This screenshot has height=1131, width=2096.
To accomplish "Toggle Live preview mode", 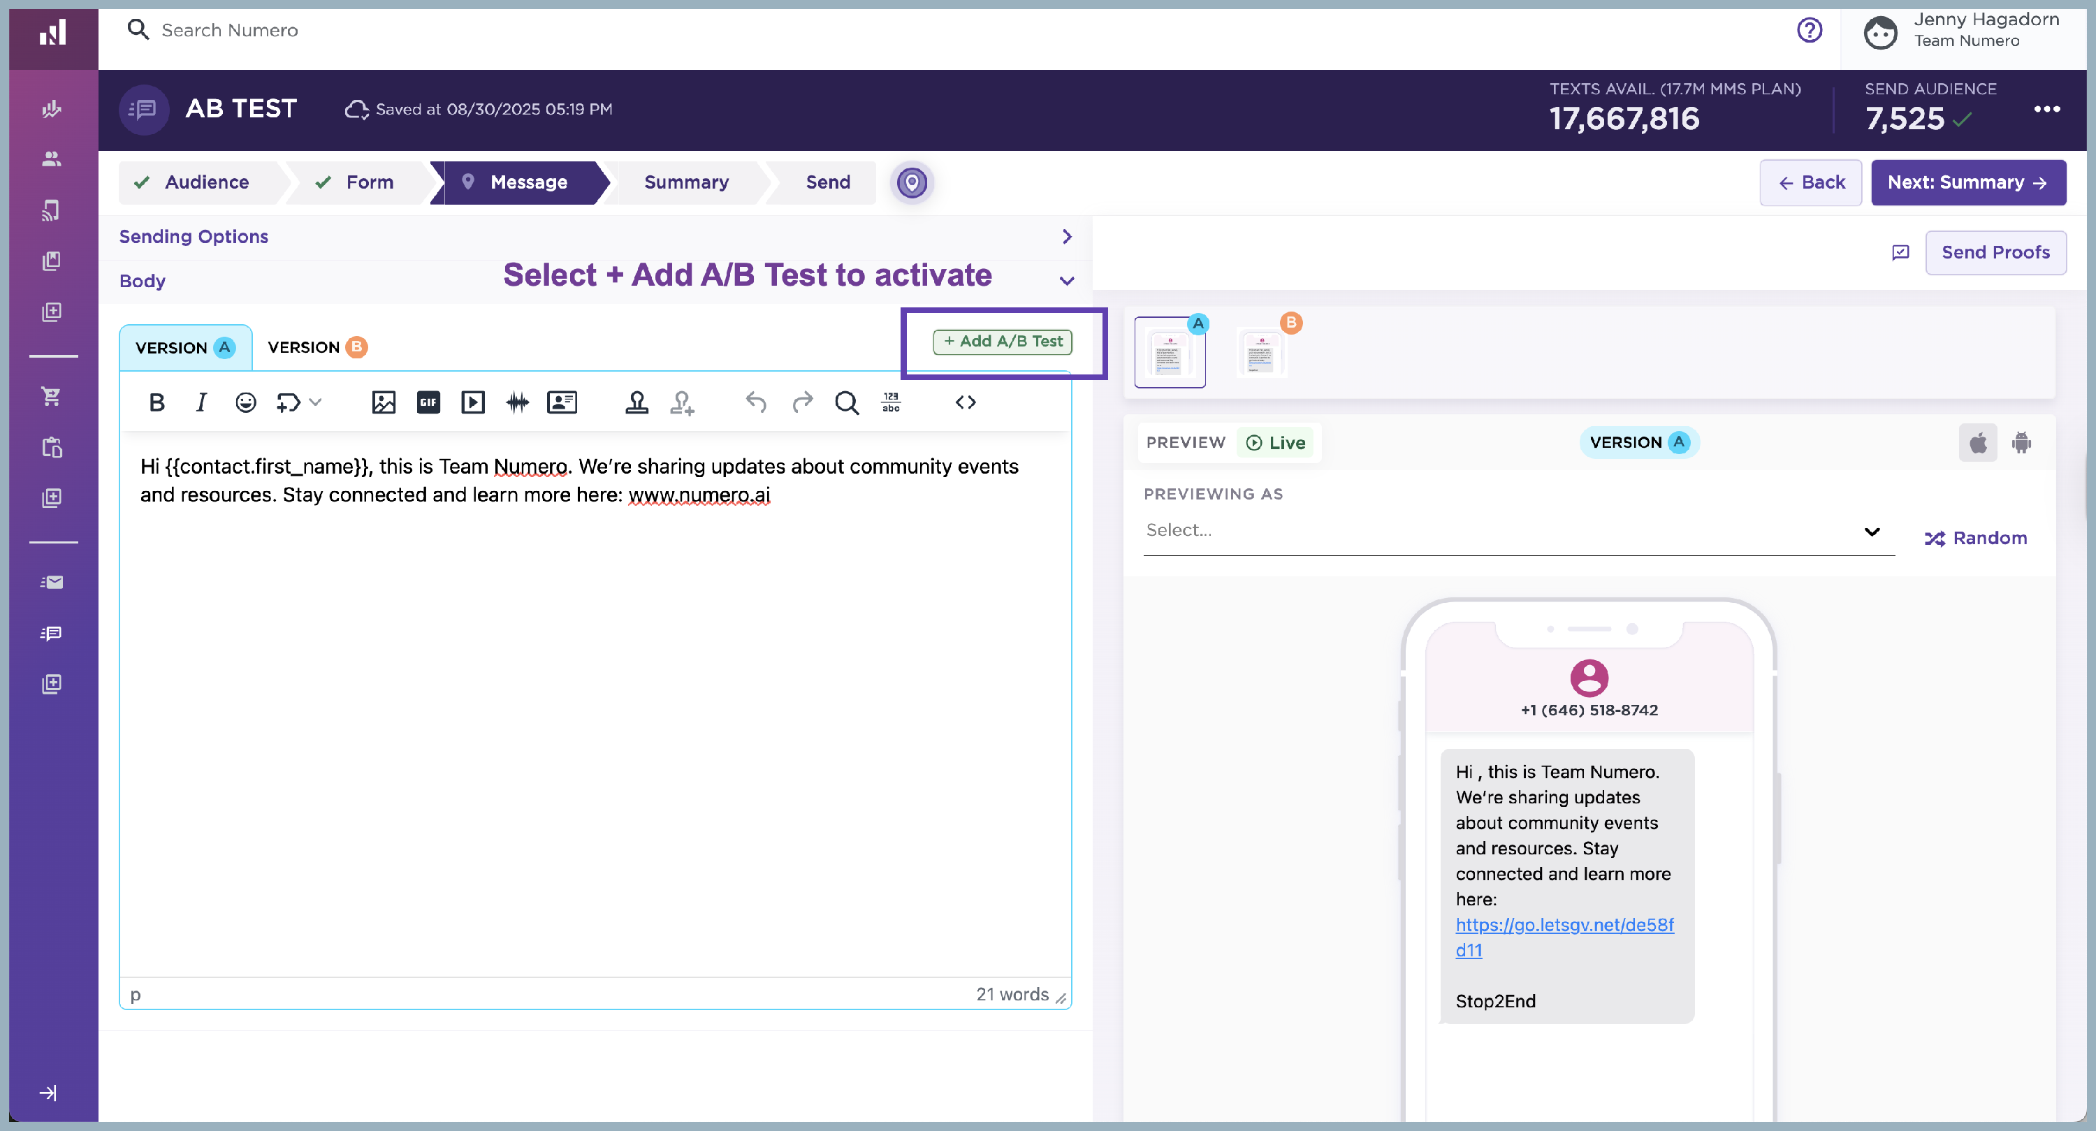I will (1275, 443).
